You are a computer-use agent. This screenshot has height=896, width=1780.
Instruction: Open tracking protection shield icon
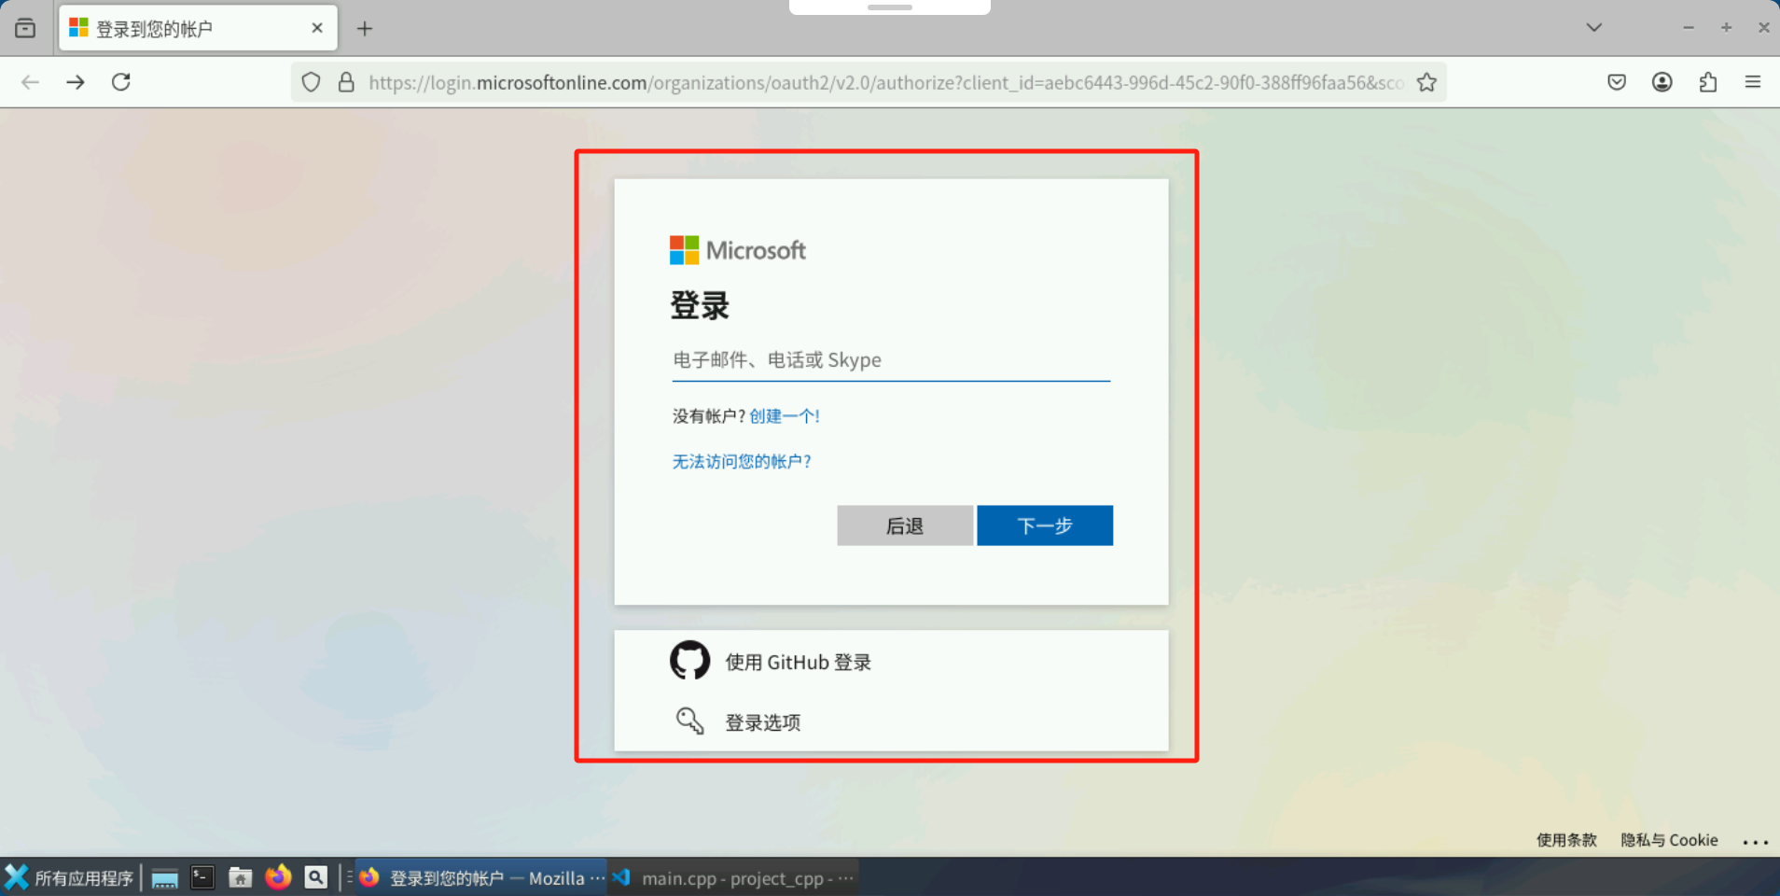(312, 82)
